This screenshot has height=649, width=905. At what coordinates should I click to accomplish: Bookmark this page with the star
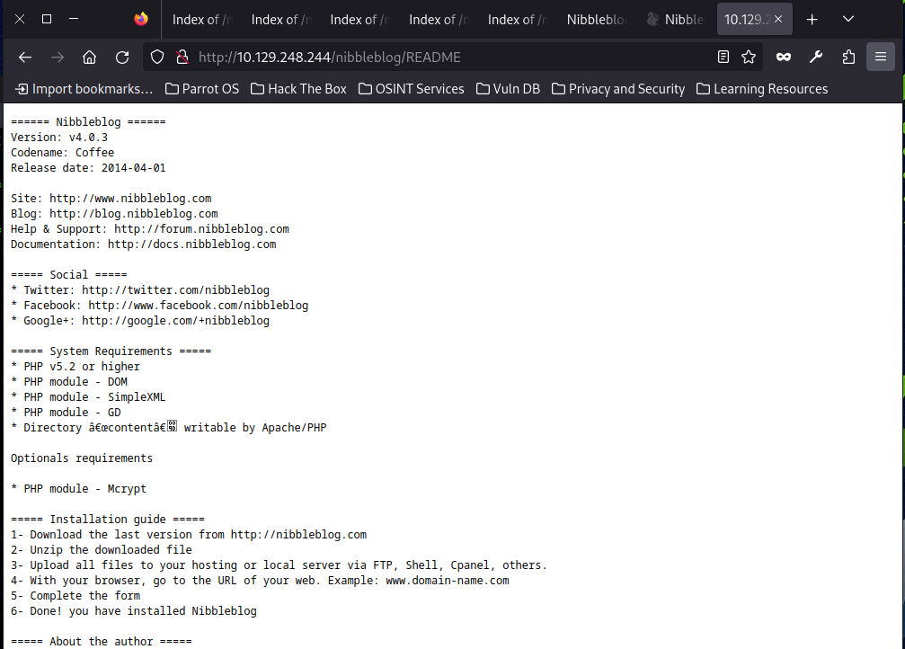[749, 57]
